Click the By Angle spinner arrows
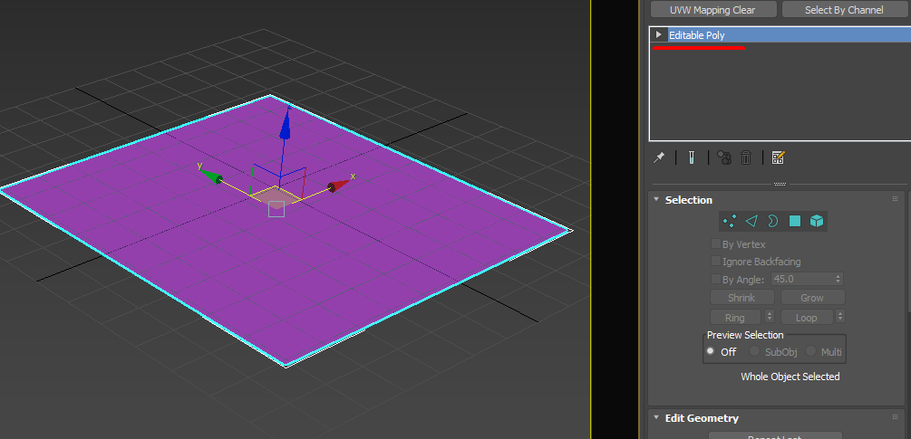This screenshot has height=439, width=911. pyautogui.click(x=838, y=279)
